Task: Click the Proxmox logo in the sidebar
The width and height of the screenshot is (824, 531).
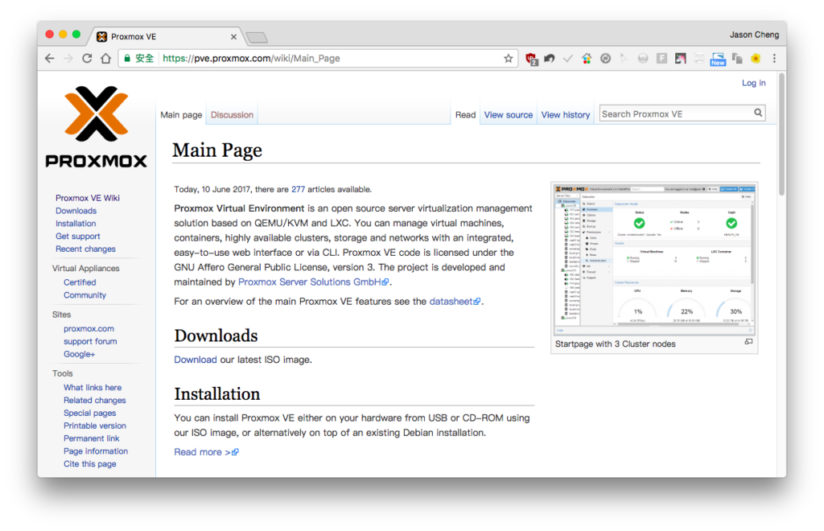Action: tap(97, 126)
